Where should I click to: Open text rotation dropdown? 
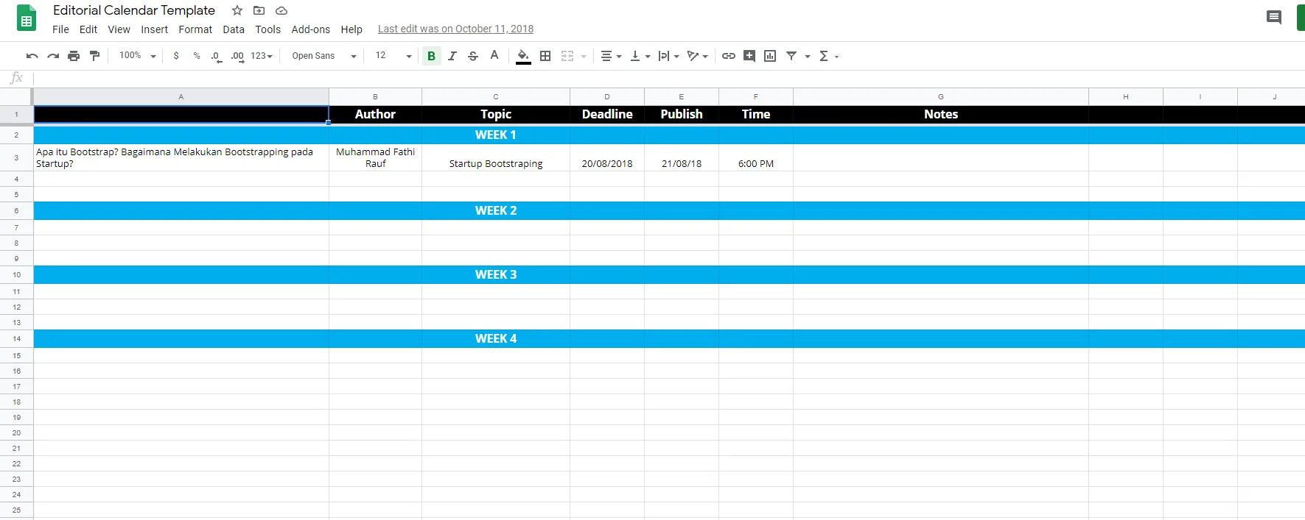pos(697,56)
